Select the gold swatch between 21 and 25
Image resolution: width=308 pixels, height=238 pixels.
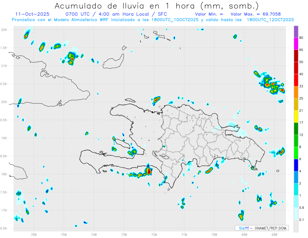click(296, 104)
